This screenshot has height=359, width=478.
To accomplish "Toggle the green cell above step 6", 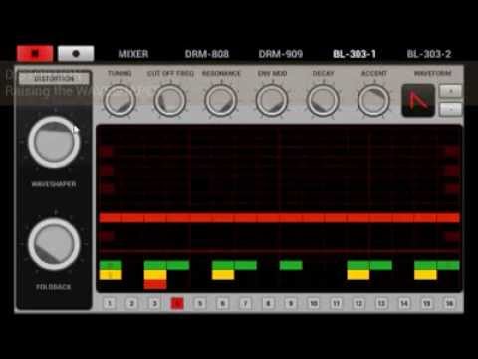I will 223,265.
